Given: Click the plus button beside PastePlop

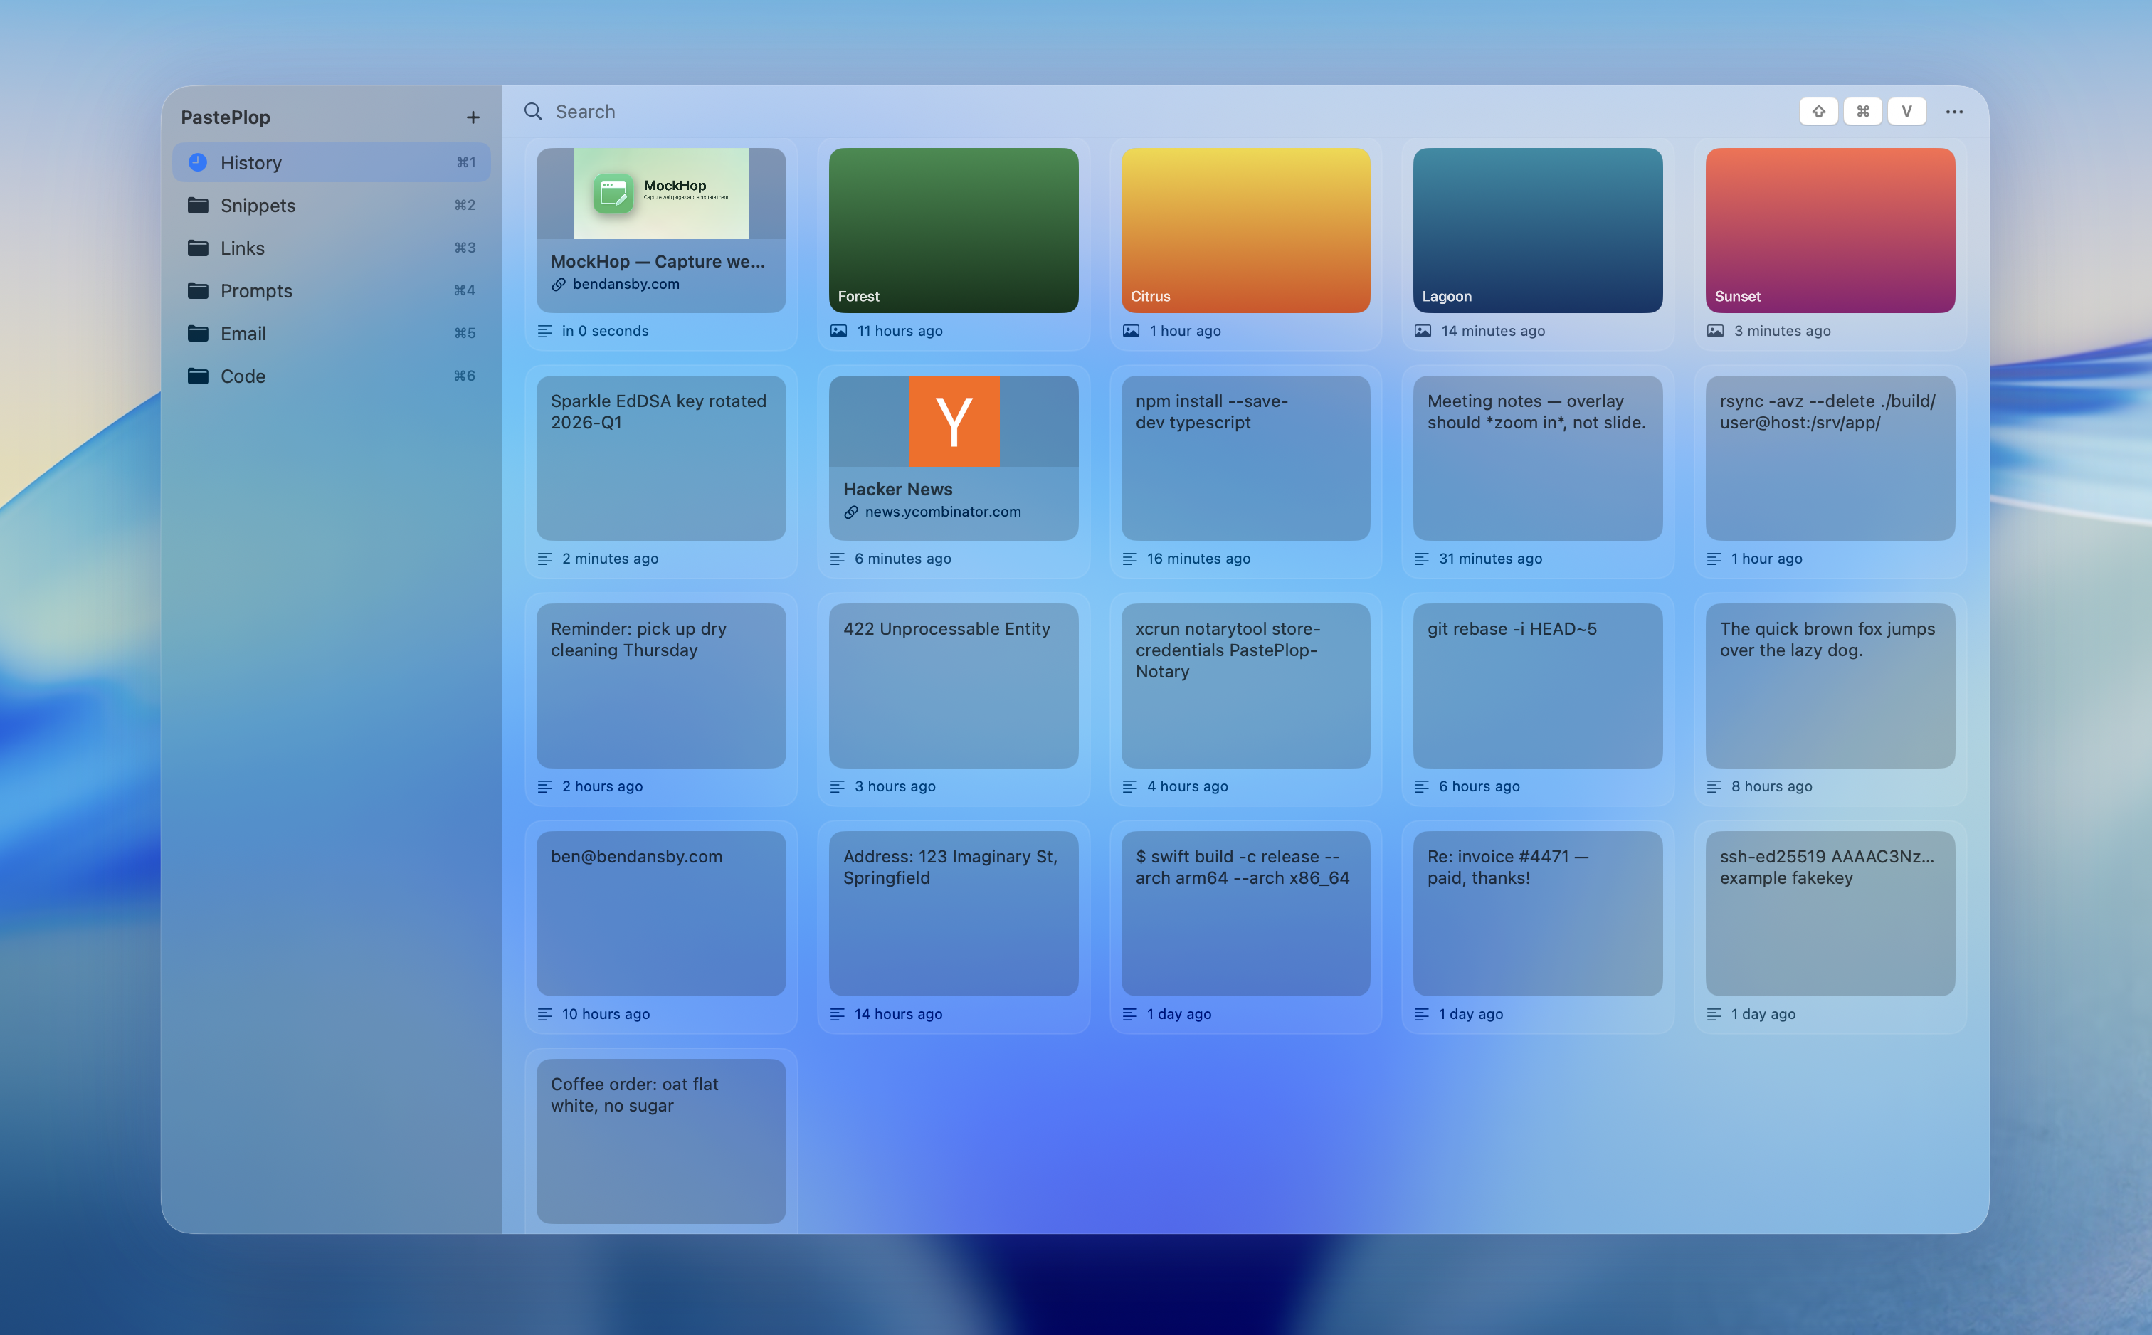Looking at the screenshot, I should [473, 117].
